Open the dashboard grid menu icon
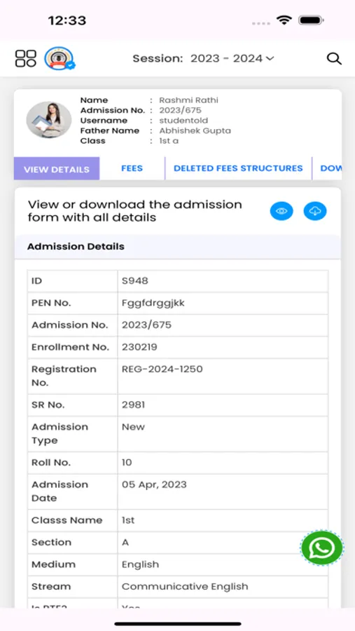355x631 pixels. click(26, 58)
